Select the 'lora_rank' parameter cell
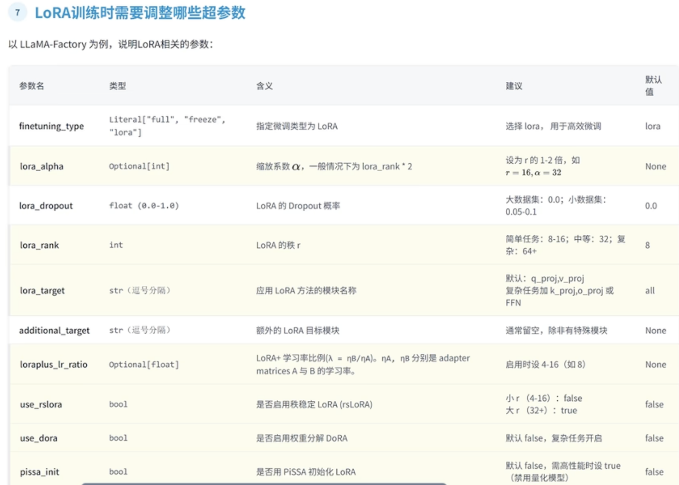The width and height of the screenshot is (679, 485). coord(39,245)
